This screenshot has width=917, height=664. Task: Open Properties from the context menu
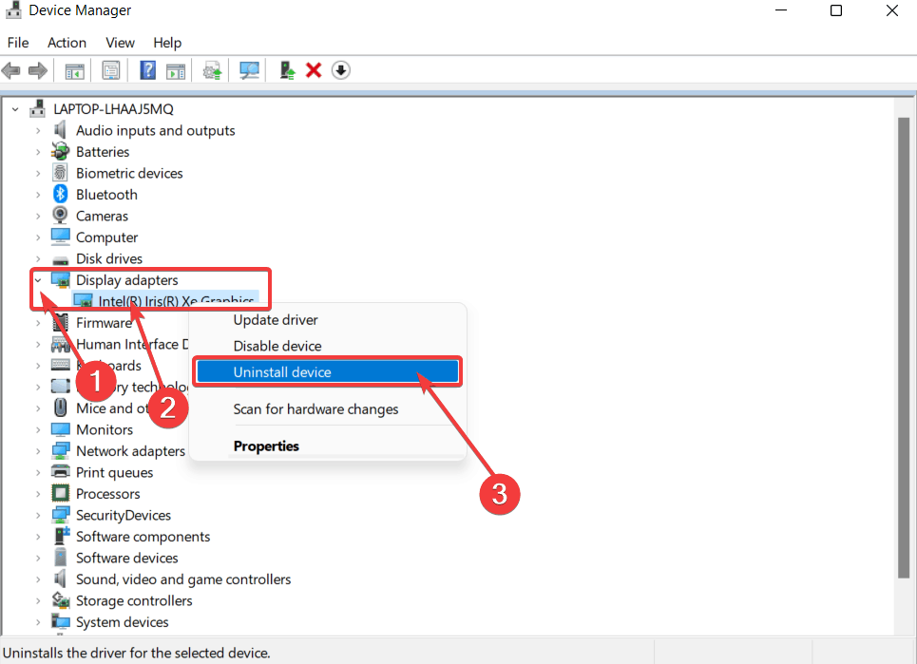click(x=328, y=446)
